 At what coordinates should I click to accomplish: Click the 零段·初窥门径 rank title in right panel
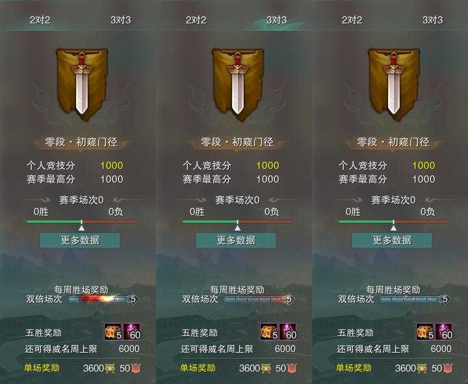393,142
